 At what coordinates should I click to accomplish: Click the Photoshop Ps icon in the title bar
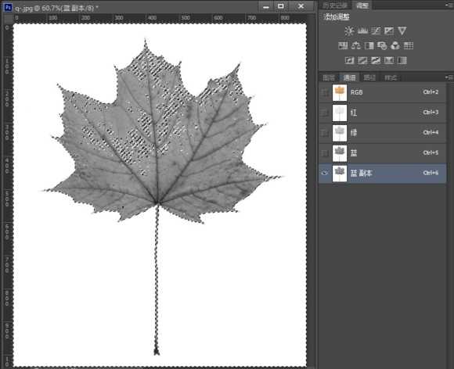(x=8, y=7)
